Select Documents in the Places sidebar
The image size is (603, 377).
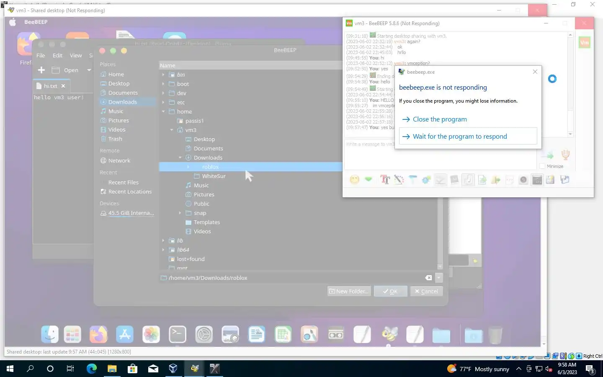click(x=123, y=93)
